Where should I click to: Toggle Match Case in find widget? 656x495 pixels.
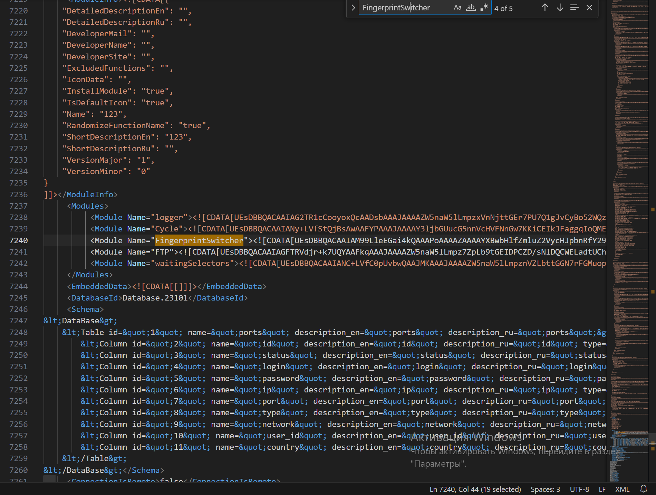click(457, 8)
